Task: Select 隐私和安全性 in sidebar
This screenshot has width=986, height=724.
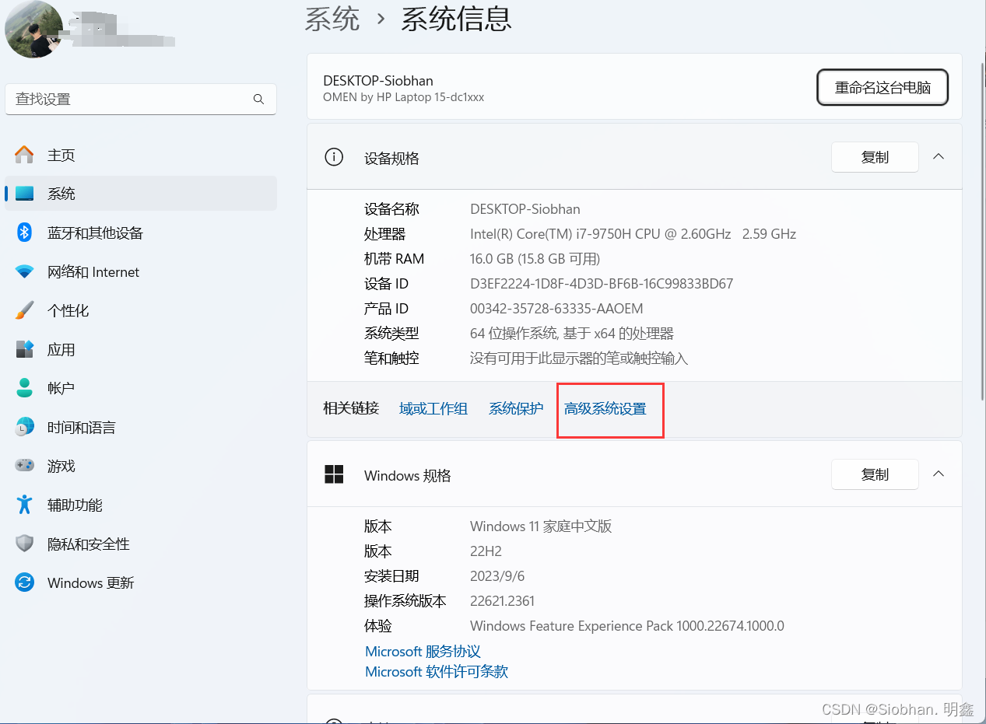Action: 140,544
